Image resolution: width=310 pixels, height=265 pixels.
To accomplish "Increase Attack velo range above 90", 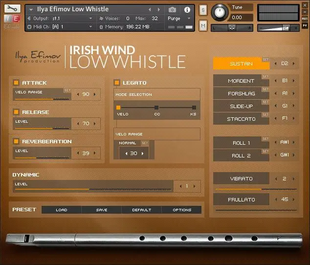I will (95, 94).
